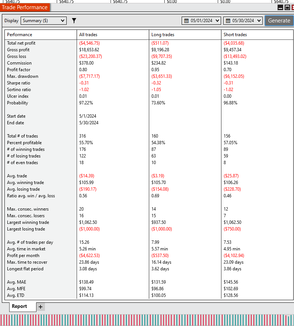Click the Generate button
The width and height of the screenshot is (294, 326).
click(x=279, y=21)
